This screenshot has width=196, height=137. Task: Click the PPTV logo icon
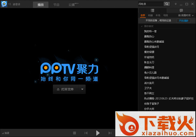coord(4,4)
